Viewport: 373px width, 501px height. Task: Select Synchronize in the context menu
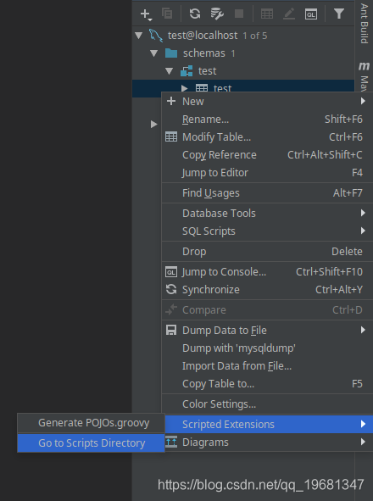[267, 290]
